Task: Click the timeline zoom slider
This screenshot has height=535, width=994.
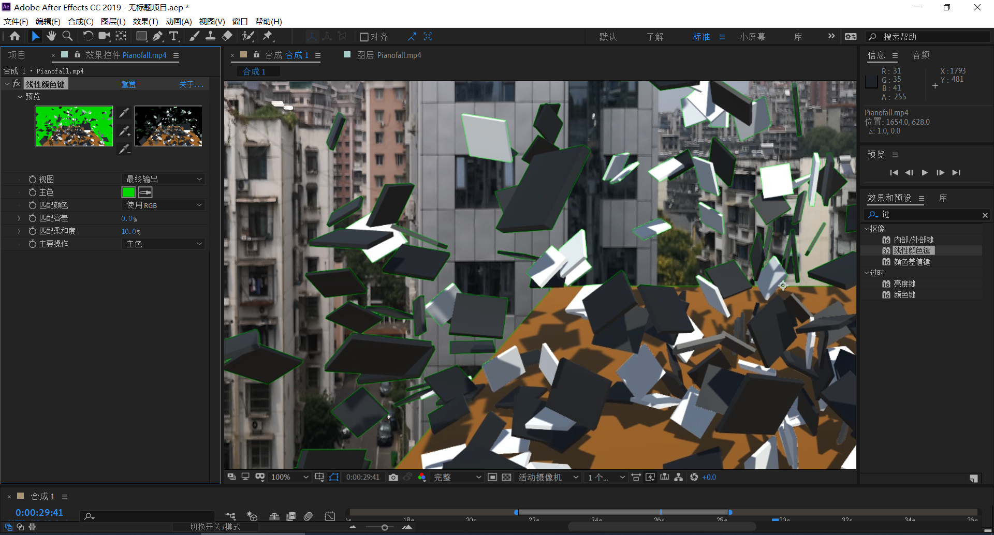Action: 384,527
